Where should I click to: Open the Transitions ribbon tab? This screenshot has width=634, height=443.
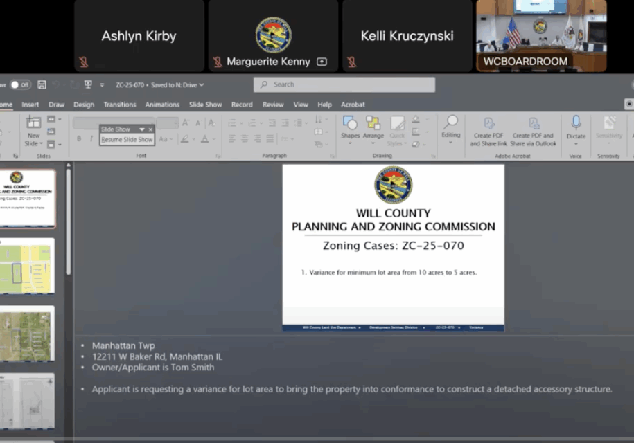[120, 105]
